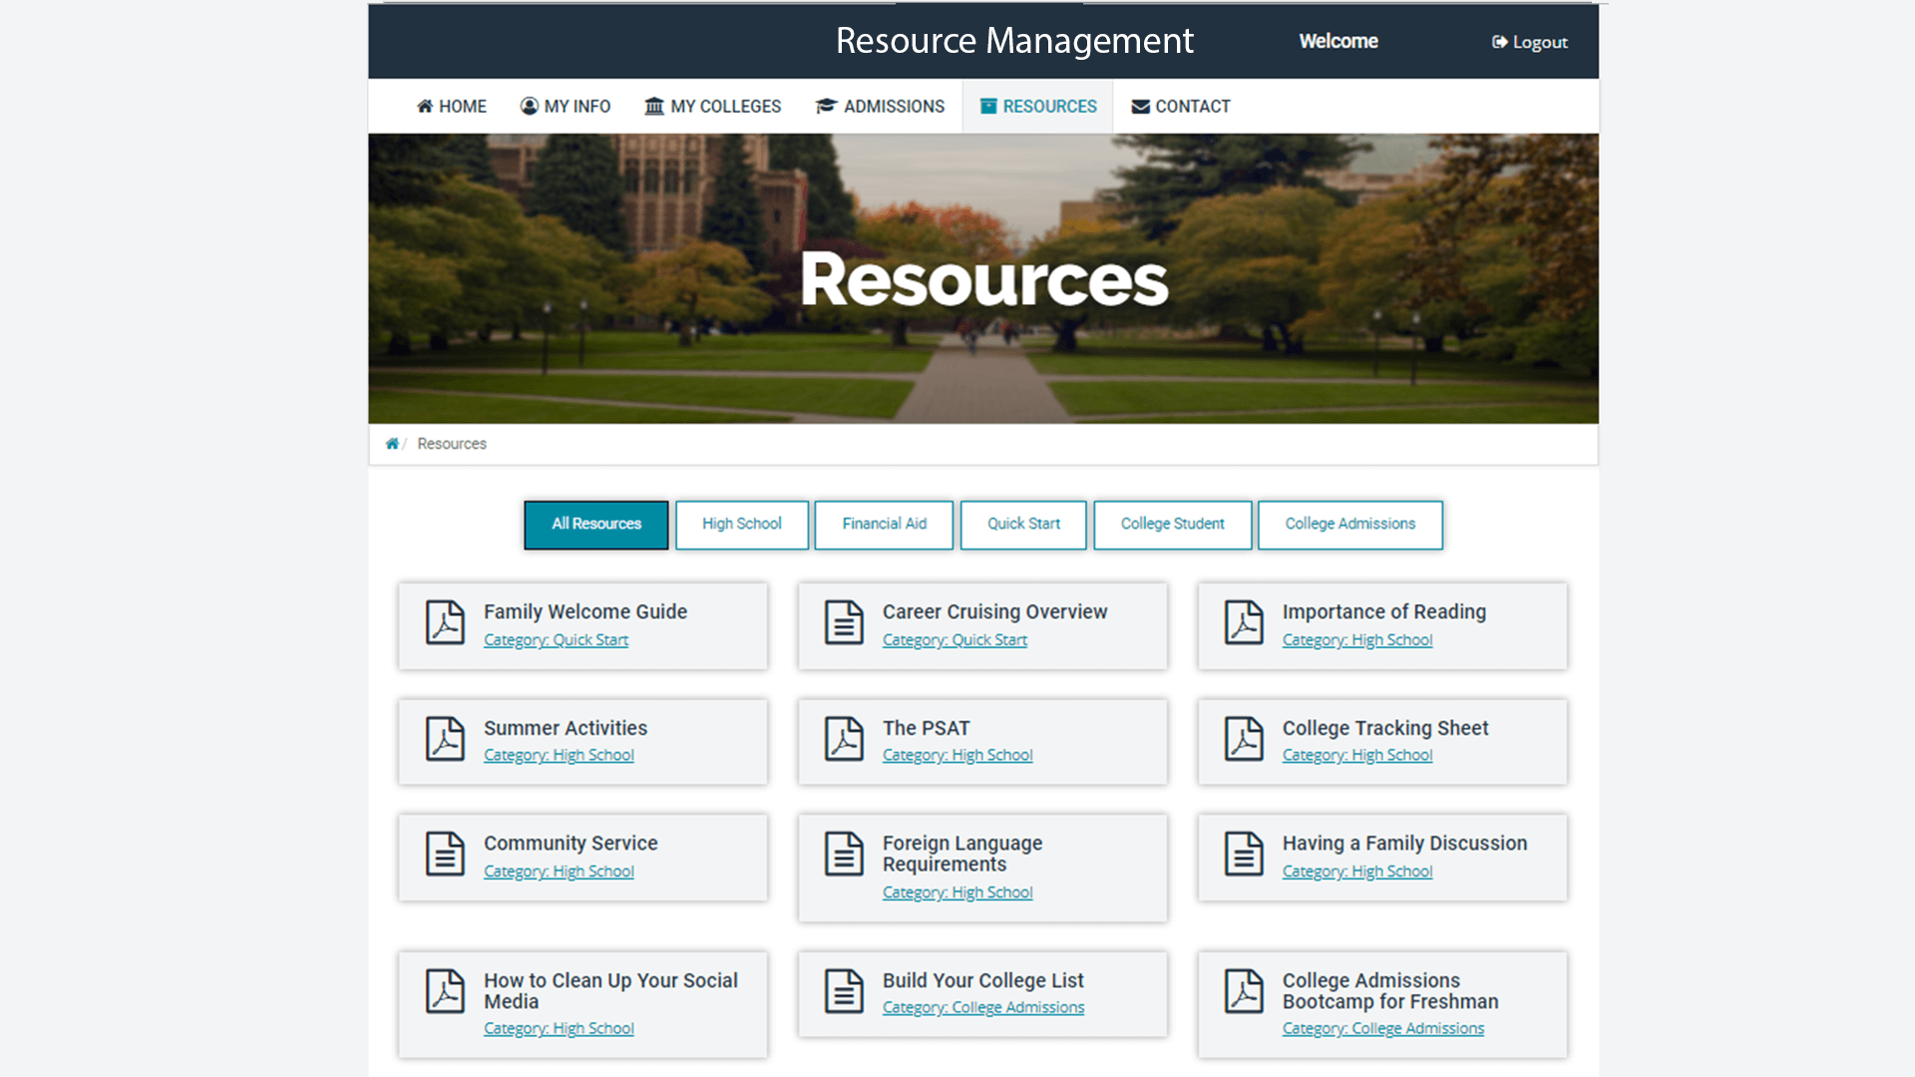Click Category: College Admissions under Bootcamp for Freshman

click(x=1383, y=1029)
